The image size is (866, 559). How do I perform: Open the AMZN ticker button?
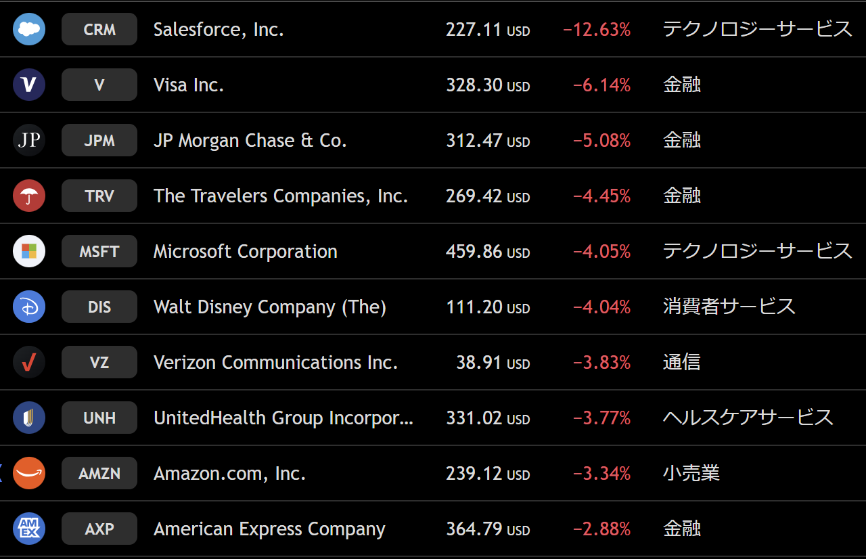point(99,474)
